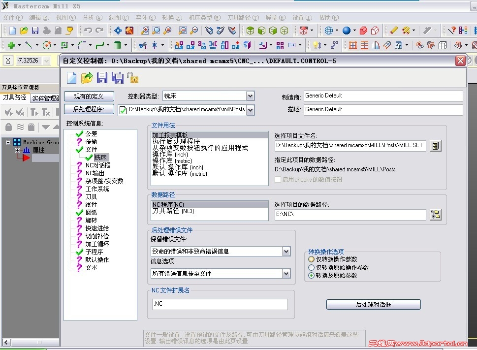This screenshot has height=350, width=477.
Task: Click the 后处理对话框 button
Action: 373,304
